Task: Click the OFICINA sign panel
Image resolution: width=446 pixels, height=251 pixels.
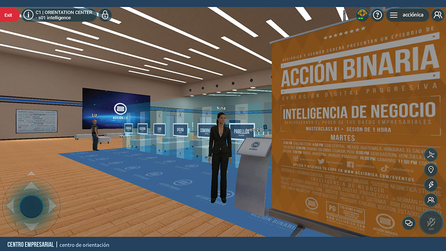Action: 180,130
